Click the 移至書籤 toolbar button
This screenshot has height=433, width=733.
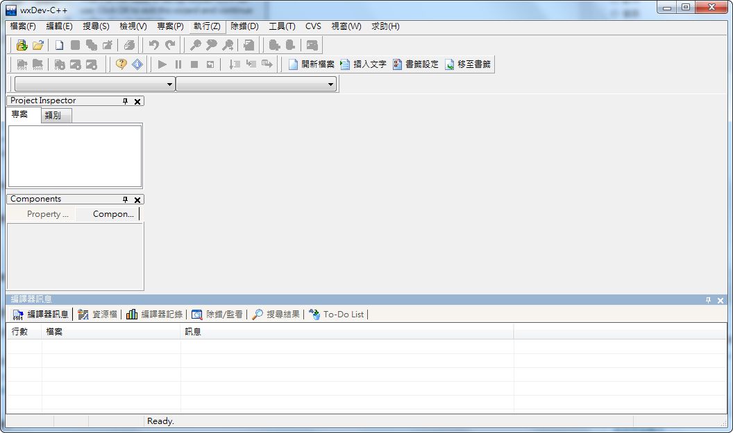point(467,64)
